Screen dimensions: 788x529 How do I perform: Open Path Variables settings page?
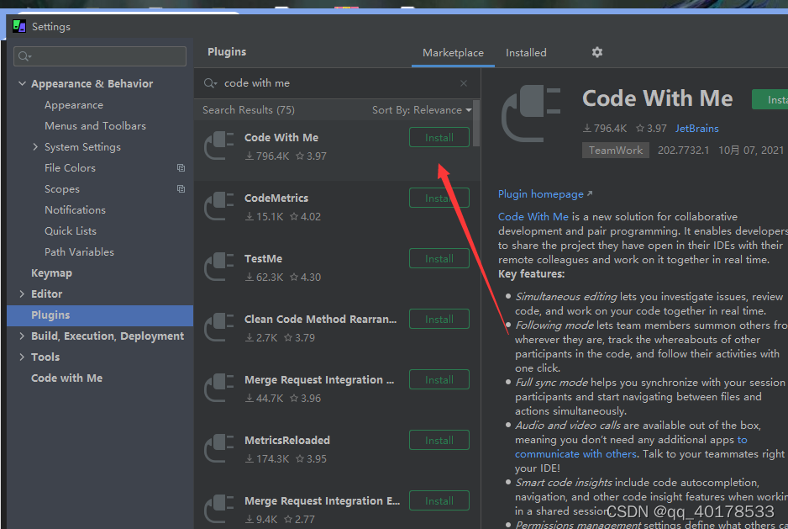[80, 252]
